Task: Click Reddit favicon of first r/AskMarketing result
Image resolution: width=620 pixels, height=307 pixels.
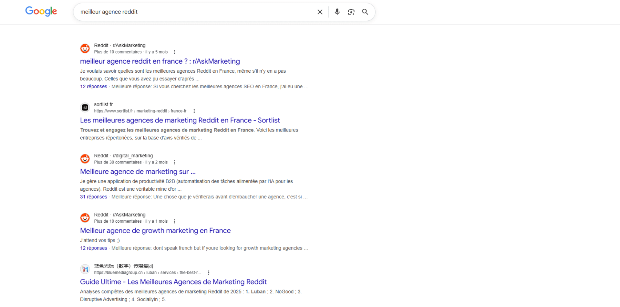Action: point(85,48)
